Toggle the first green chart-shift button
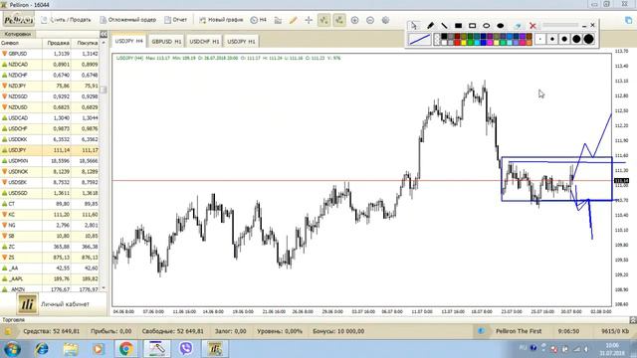The height and width of the screenshot is (358, 637). click(x=323, y=20)
